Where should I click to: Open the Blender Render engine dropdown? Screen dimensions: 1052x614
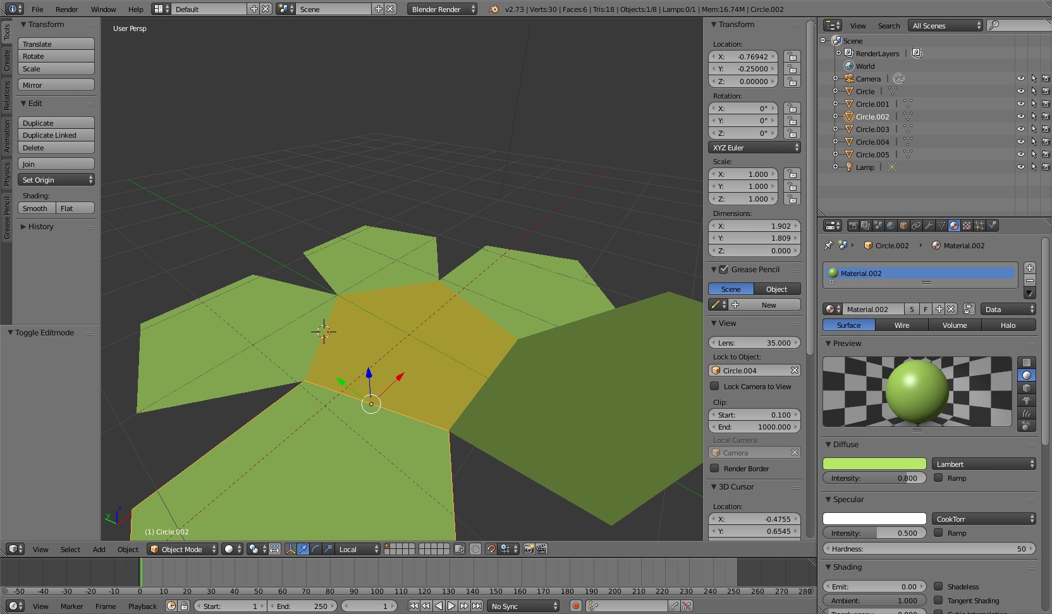[442, 9]
